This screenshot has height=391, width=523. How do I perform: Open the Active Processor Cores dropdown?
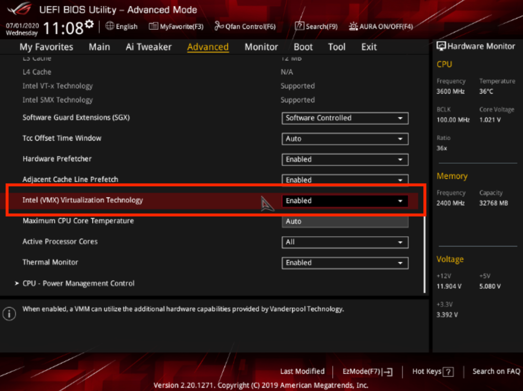(345, 242)
